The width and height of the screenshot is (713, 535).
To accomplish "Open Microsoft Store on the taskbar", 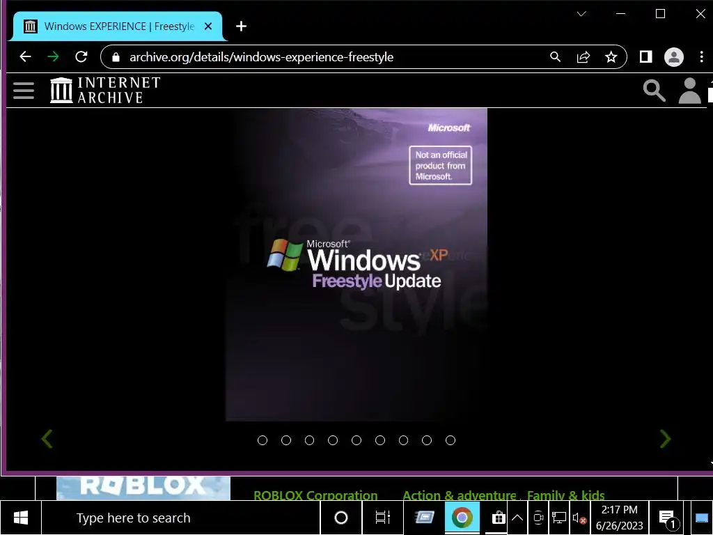I will point(499,518).
